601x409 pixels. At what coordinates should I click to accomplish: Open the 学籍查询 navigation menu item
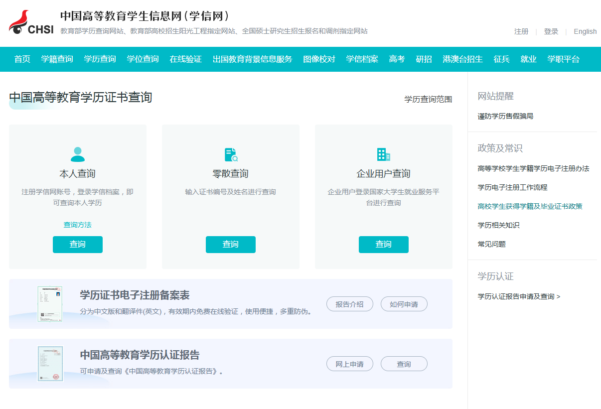[x=57, y=59]
